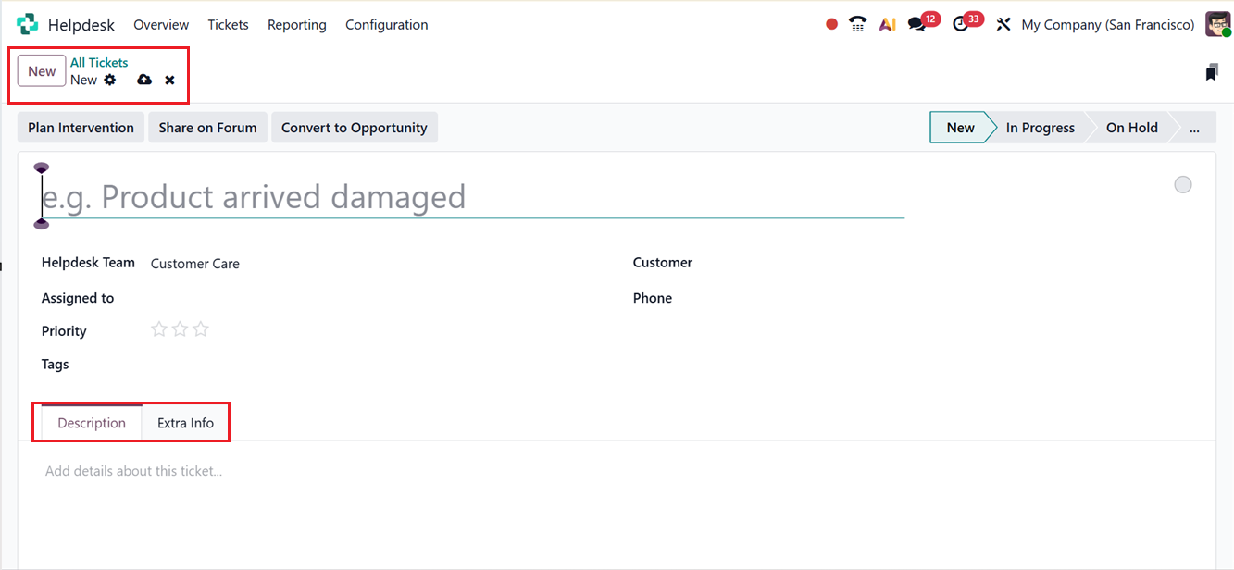The image size is (1234, 570).
Task: Follow the All Tickets breadcrumb link
Action: click(99, 63)
